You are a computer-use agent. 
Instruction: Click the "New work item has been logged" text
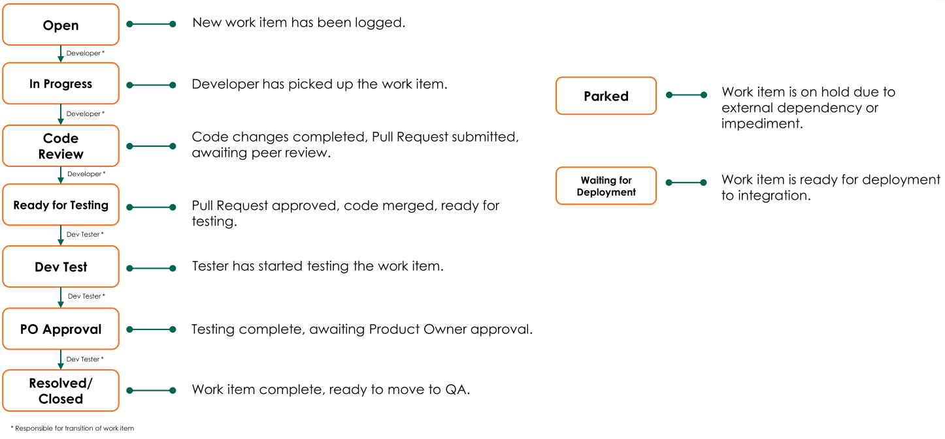click(299, 23)
